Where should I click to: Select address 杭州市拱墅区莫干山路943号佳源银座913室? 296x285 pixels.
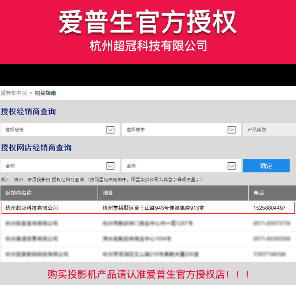(153, 208)
